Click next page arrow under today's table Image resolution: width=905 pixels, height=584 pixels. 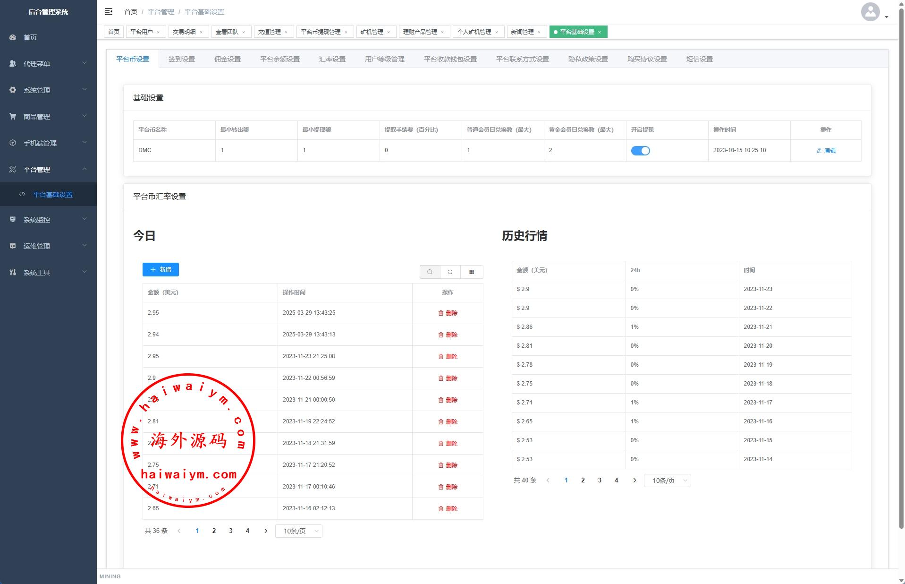coord(266,531)
